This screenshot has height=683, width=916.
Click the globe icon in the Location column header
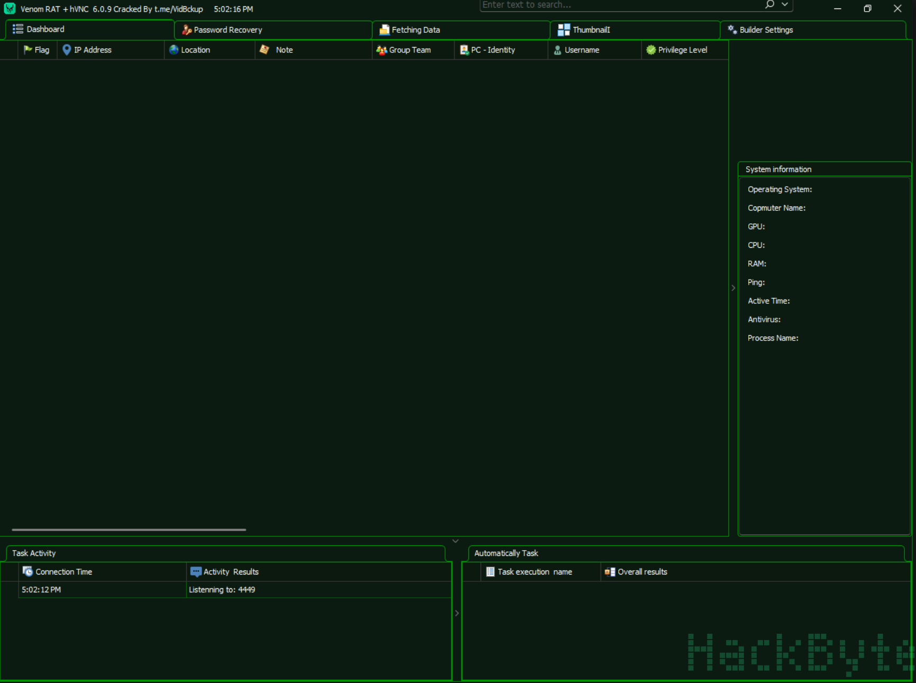pos(174,50)
